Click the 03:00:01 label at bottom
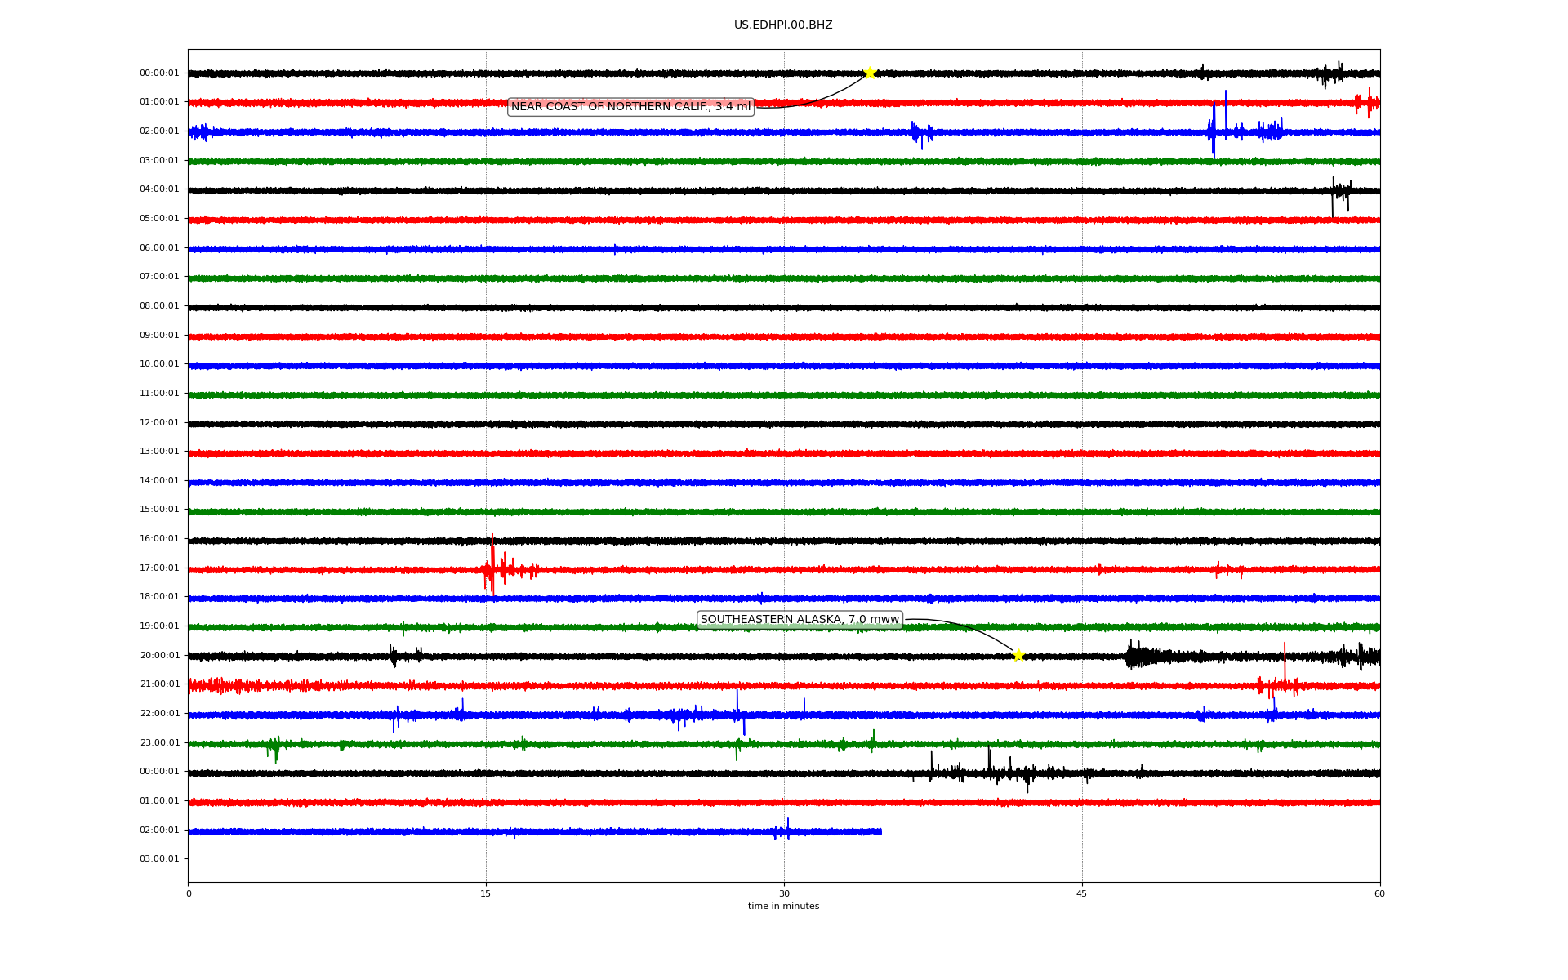 [x=159, y=858]
